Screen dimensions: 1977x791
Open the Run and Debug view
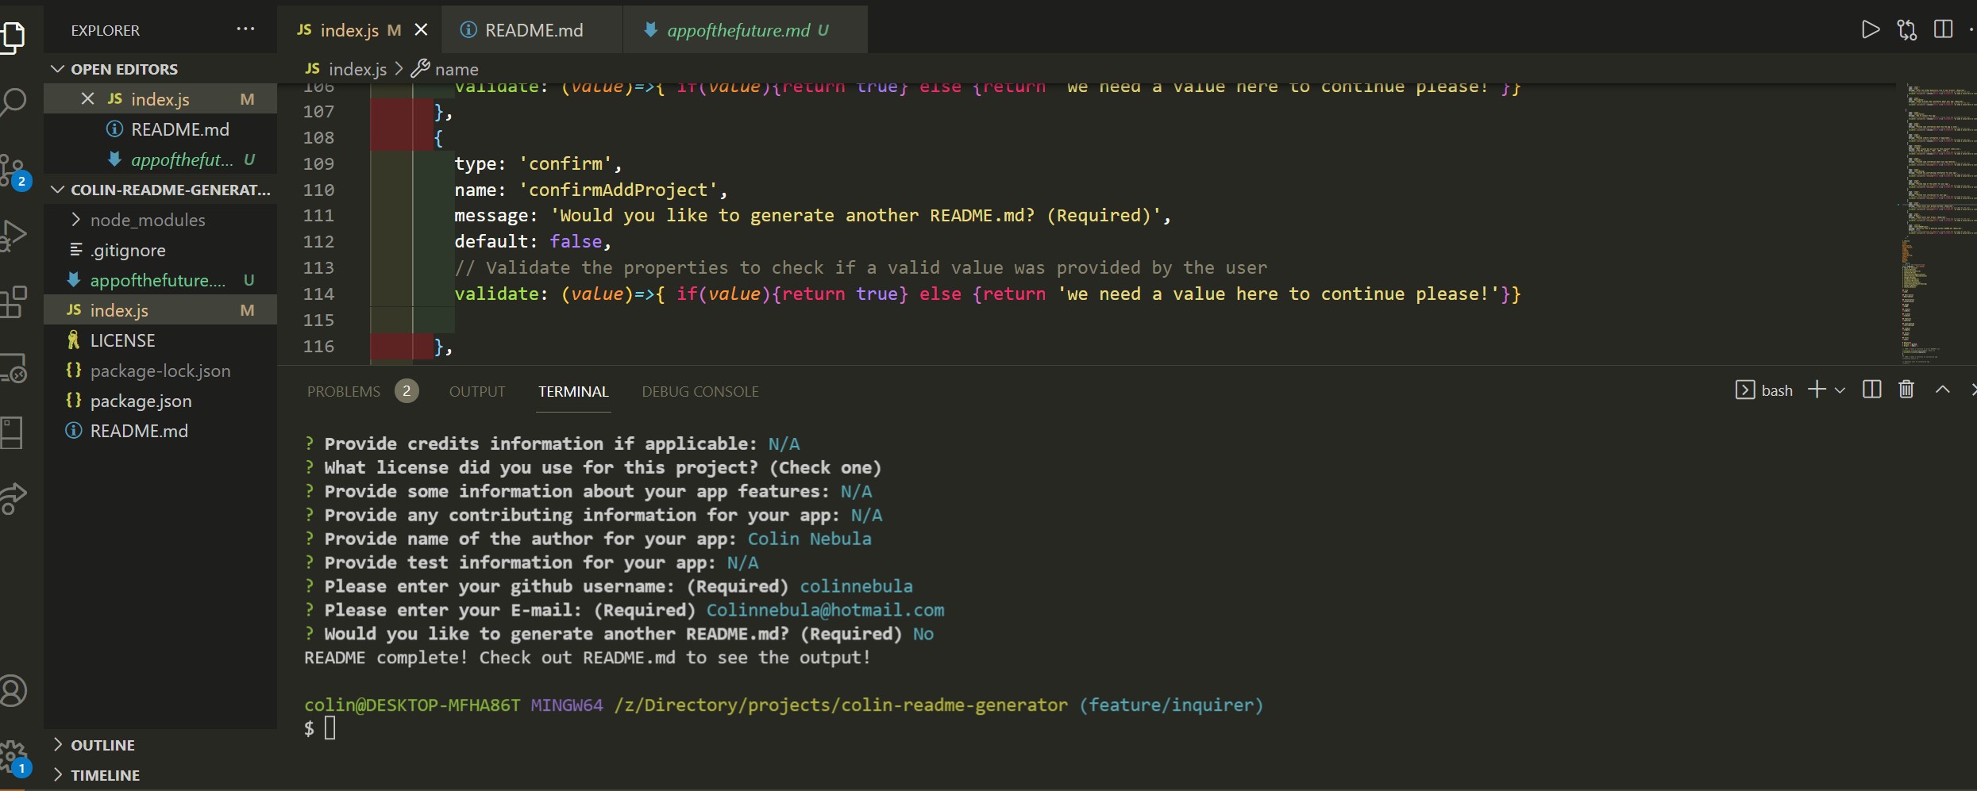pyautogui.click(x=14, y=235)
